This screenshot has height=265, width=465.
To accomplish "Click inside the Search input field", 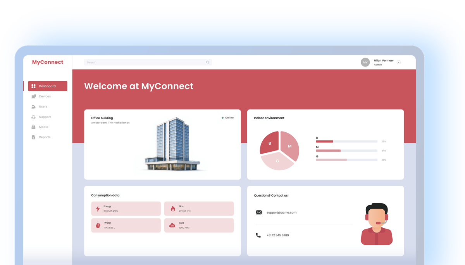I will pos(143,62).
